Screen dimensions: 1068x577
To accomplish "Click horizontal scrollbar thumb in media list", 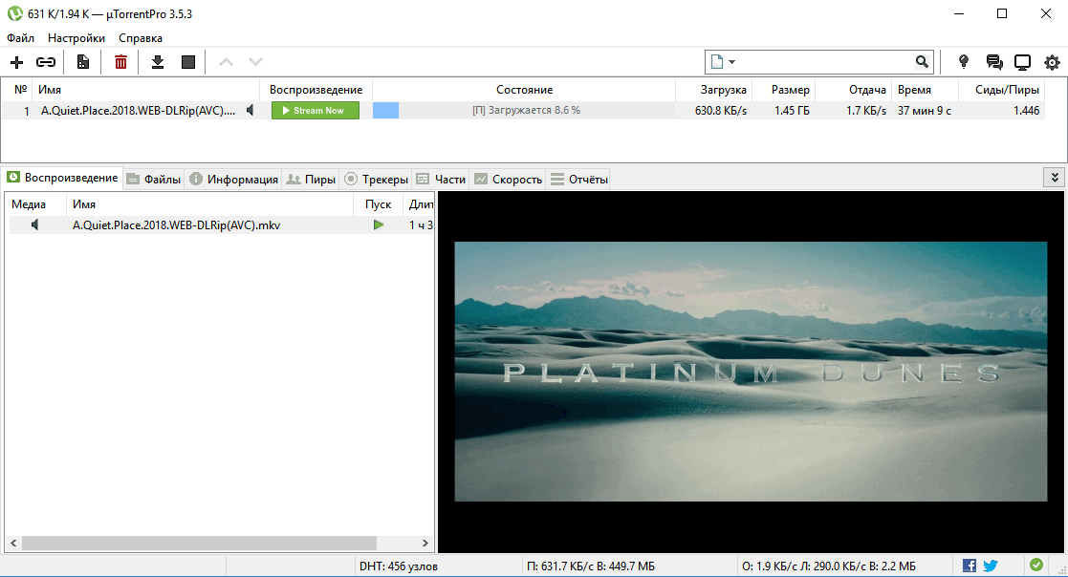I will [199, 543].
